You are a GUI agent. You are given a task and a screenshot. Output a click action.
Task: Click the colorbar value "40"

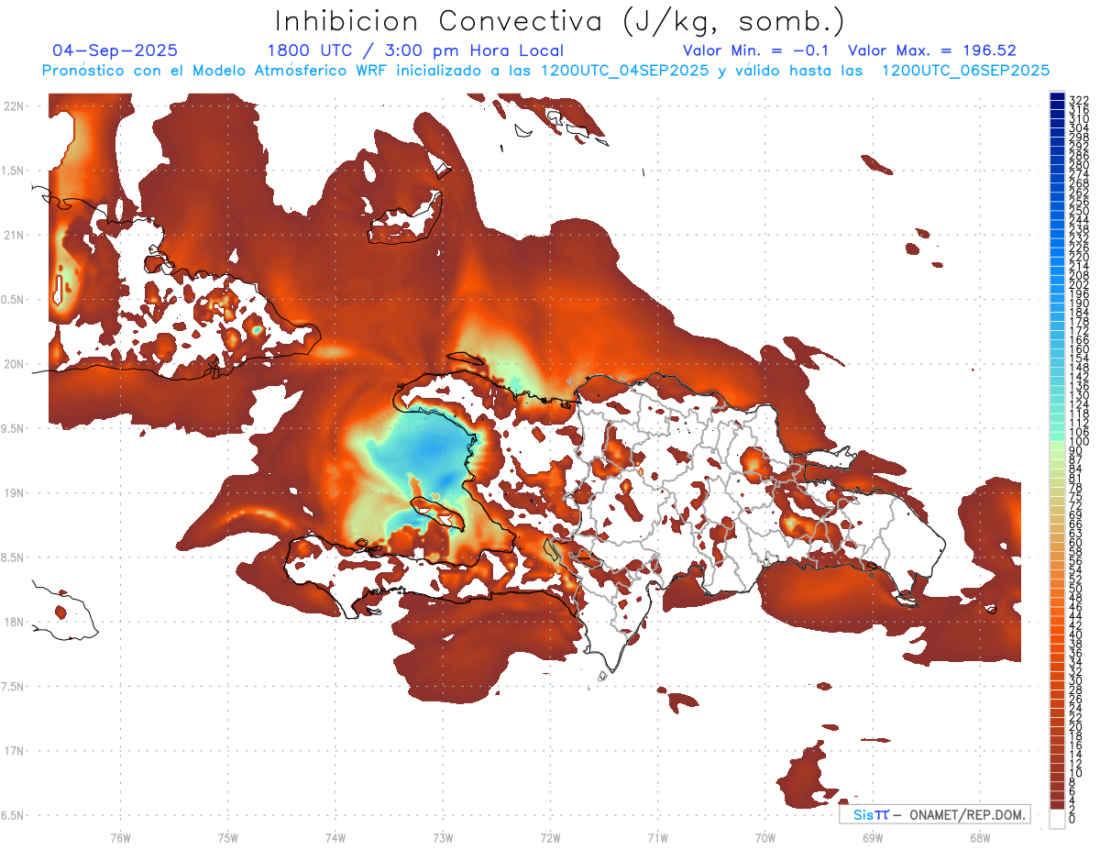click(x=1076, y=635)
